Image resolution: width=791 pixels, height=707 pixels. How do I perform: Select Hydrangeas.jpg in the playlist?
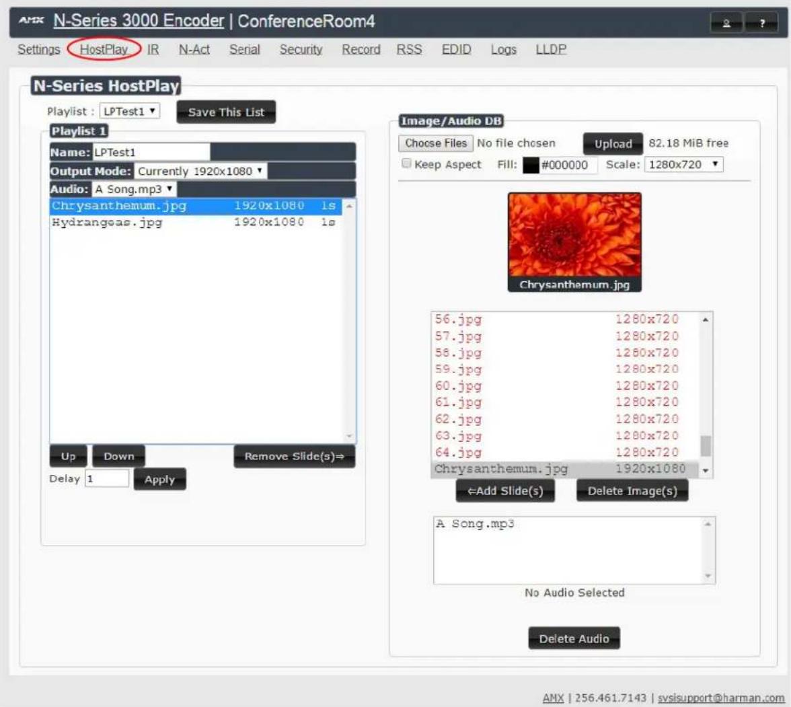(196, 223)
